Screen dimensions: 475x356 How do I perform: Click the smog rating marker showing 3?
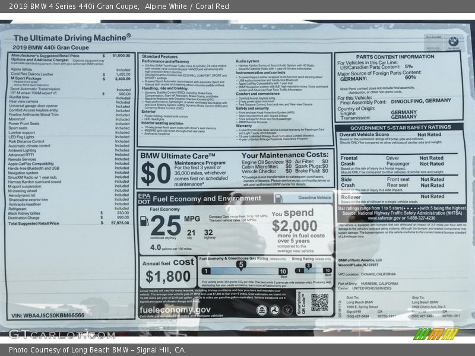click(x=308, y=266)
